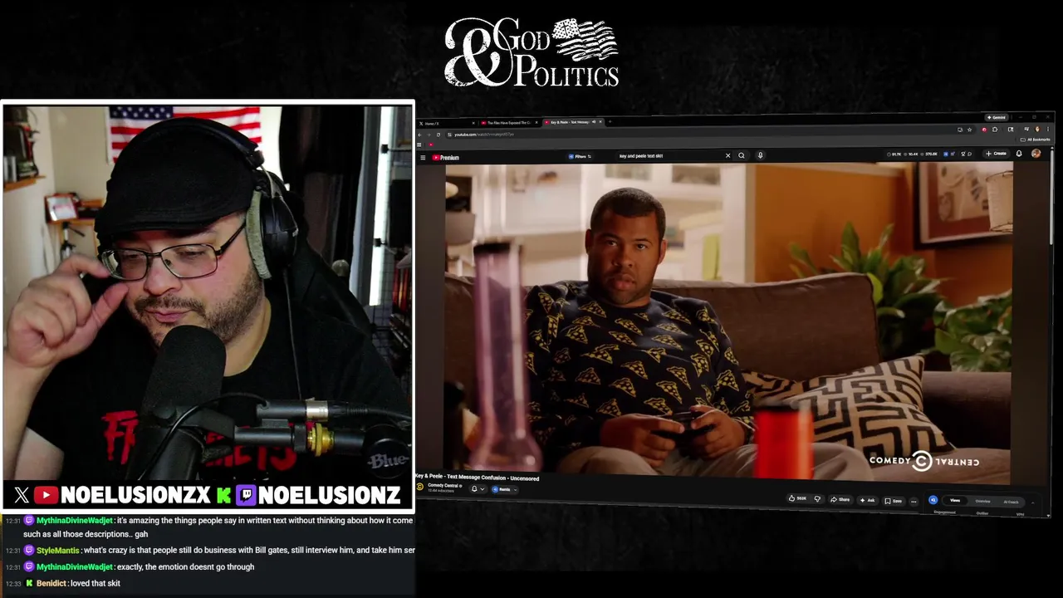The height and width of the screenshot is (598, 1063).
Task: Select the Overview tab in the stats panel
Action: (x=982, y=501)
